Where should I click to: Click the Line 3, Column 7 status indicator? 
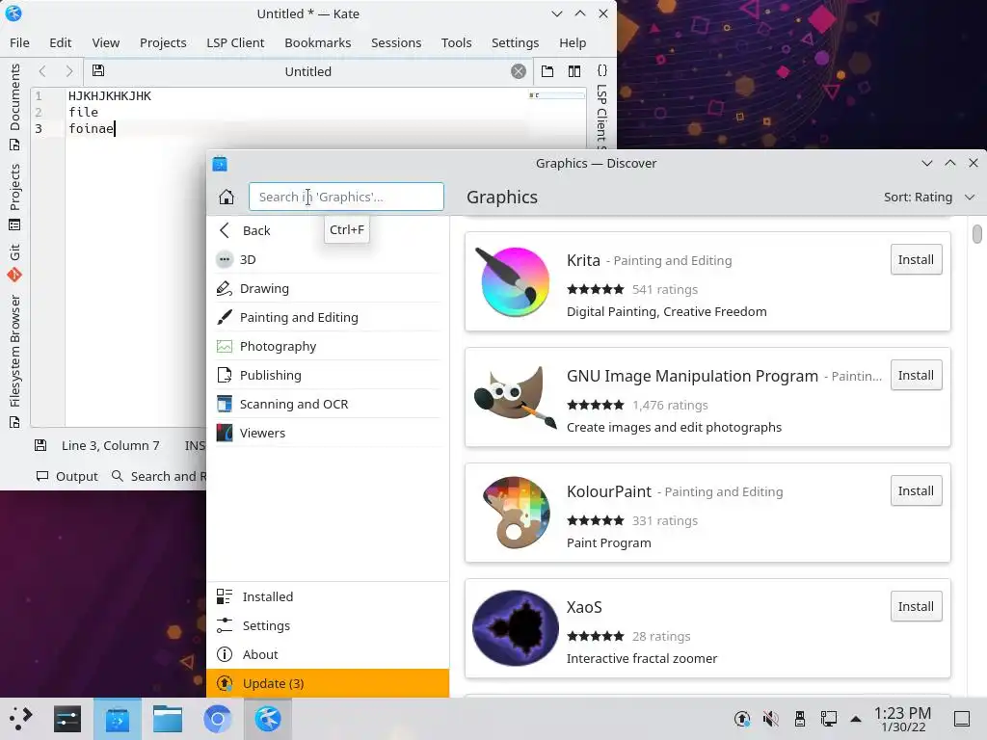click(x=110, y=445)
